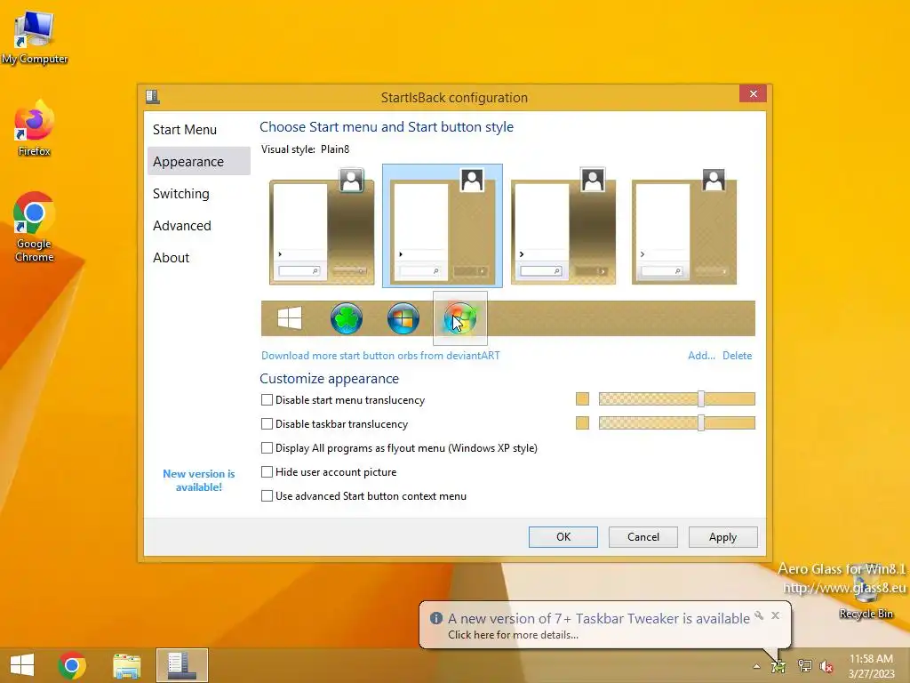Viewport: 910px width, 683px height.
Task: Show the About tab
Action: pos(199,257)
